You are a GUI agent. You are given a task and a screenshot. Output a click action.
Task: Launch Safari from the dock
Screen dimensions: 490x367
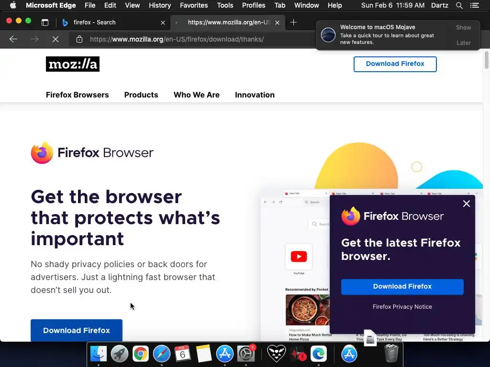[162, 354]
